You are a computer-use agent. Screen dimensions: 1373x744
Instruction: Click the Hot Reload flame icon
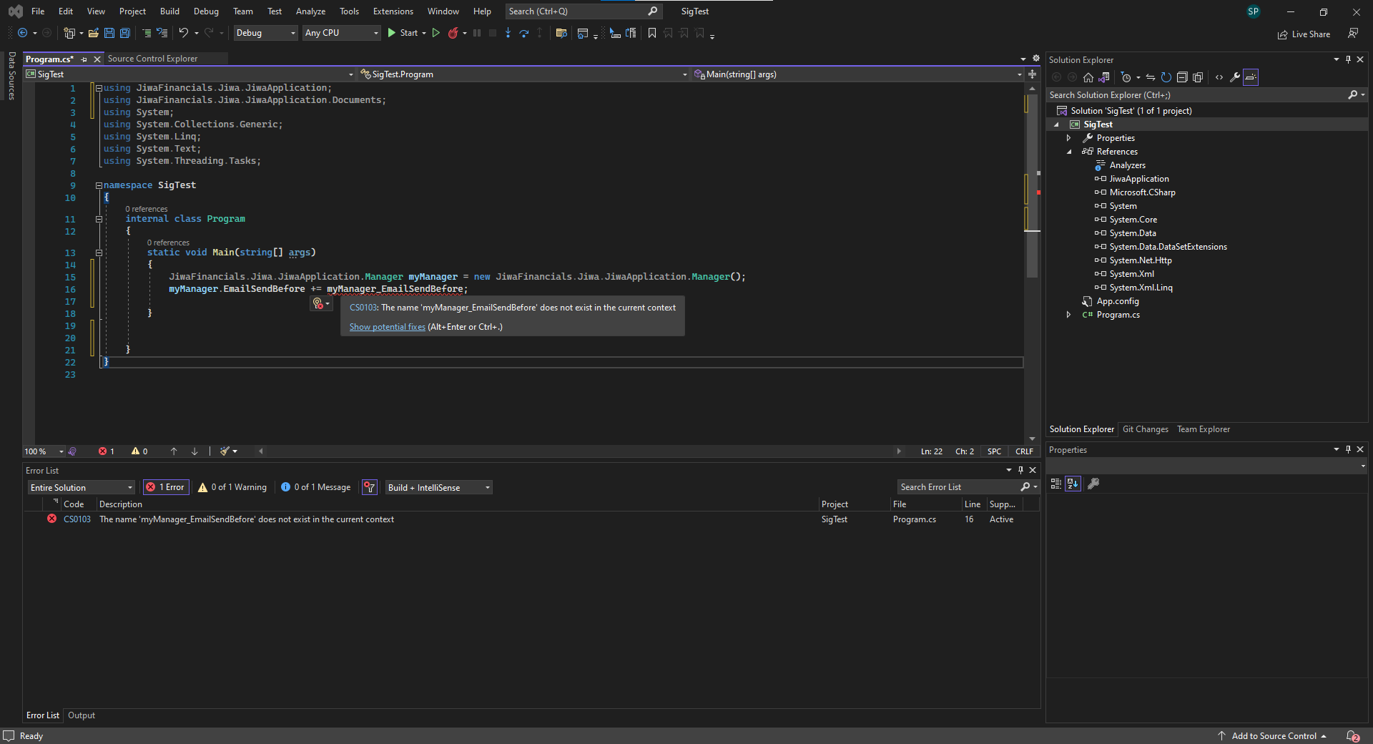tap(453, 33)
